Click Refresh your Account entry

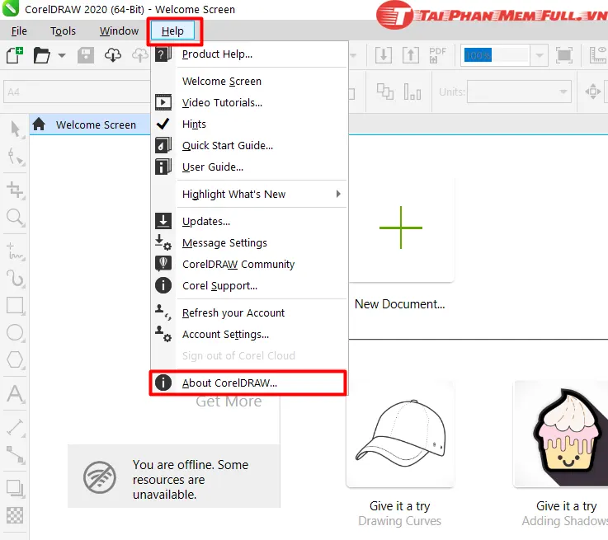tap(249, 313)
